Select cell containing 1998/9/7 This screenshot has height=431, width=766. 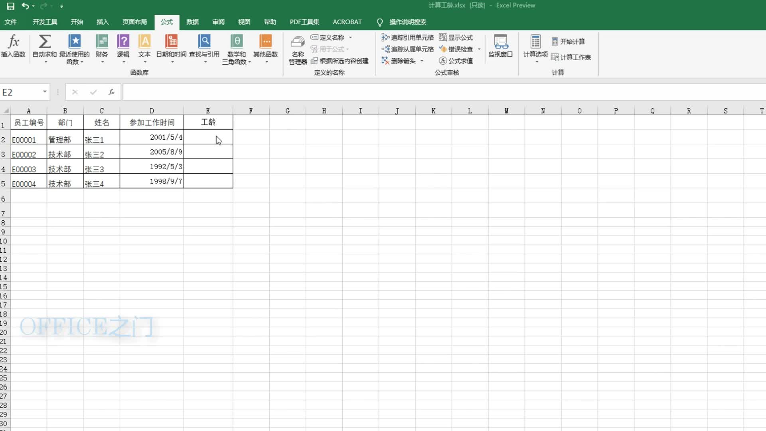(152, 181)
